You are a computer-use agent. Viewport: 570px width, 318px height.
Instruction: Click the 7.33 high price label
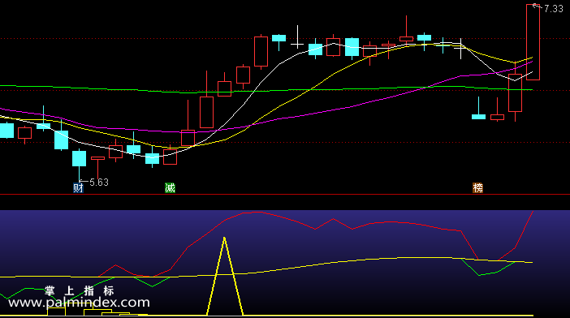tap(554, 9)
